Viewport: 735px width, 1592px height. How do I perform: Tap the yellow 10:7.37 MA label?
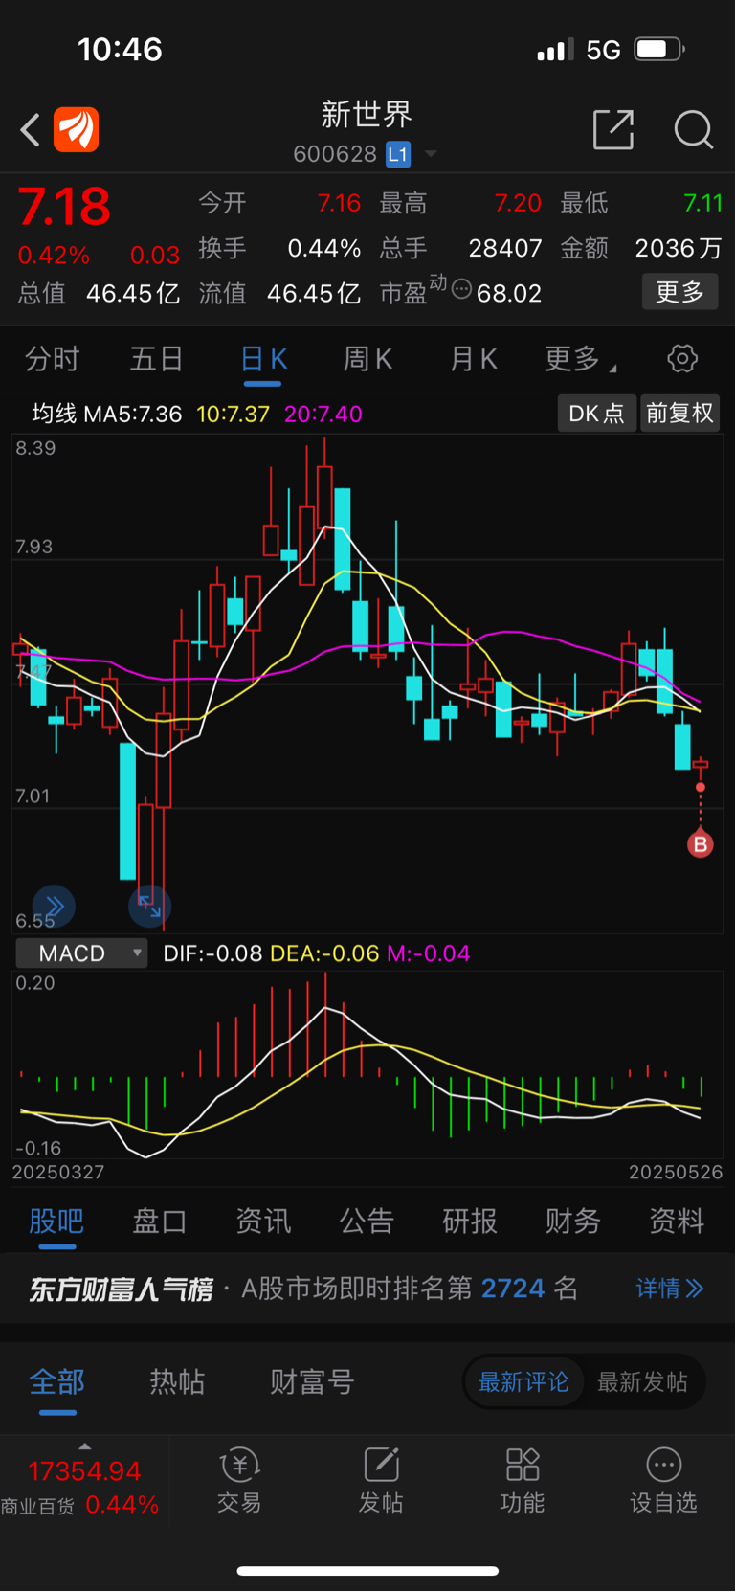point(233,415)
